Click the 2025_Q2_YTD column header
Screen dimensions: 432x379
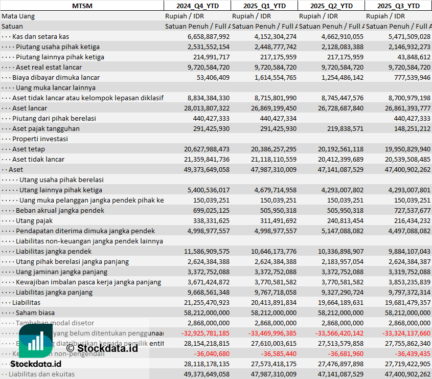pyautogui.click(x=331, y=6)
